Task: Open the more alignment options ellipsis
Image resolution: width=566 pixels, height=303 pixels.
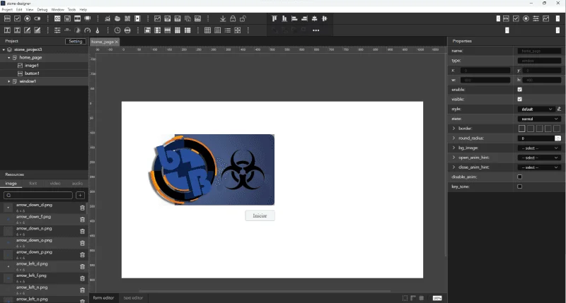Action: pos(316,30)
